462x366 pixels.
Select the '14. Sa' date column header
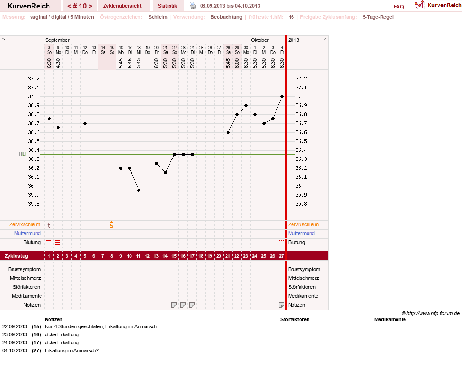click(103, 50)
